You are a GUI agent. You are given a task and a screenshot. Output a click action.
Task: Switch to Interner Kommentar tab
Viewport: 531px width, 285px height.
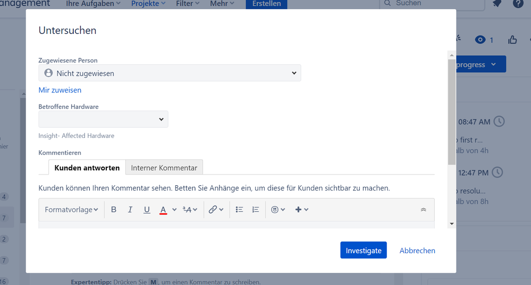click(x=164, y=168)
